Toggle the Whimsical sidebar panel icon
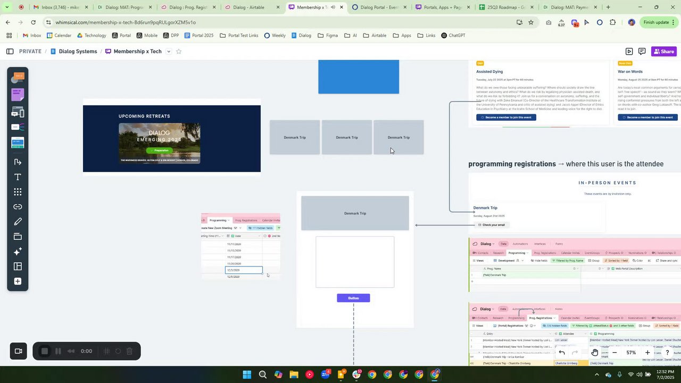This screenshot has width=681, height=383. click(10, 52)
